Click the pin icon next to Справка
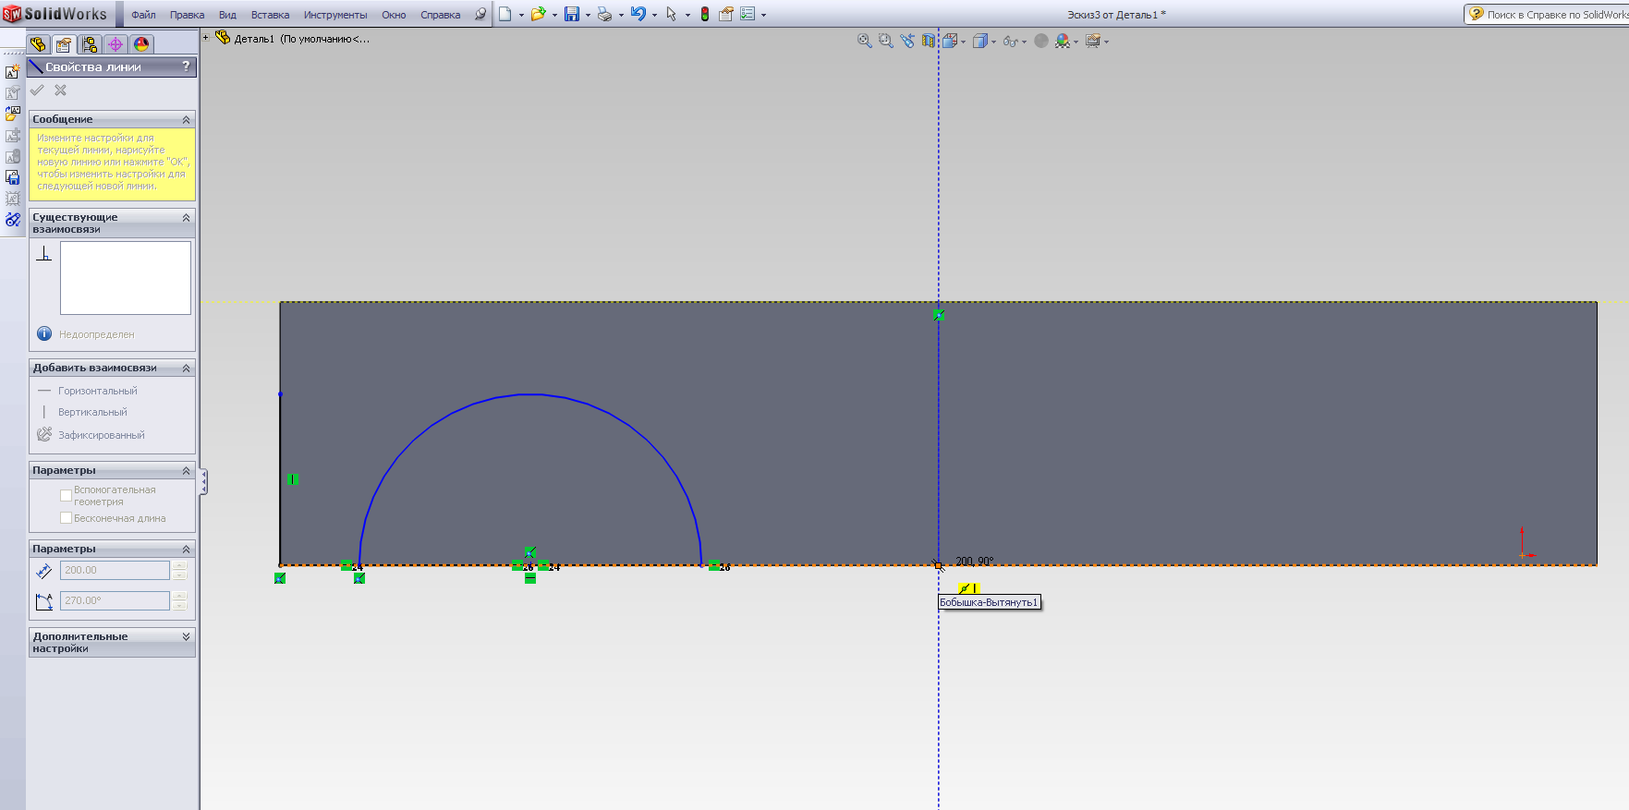1629x810 pixels. pyautogui.click(x=480, y=14)
